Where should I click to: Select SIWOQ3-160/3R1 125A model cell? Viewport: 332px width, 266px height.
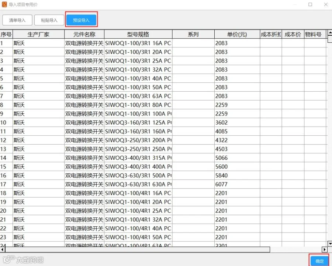[138, 123]
